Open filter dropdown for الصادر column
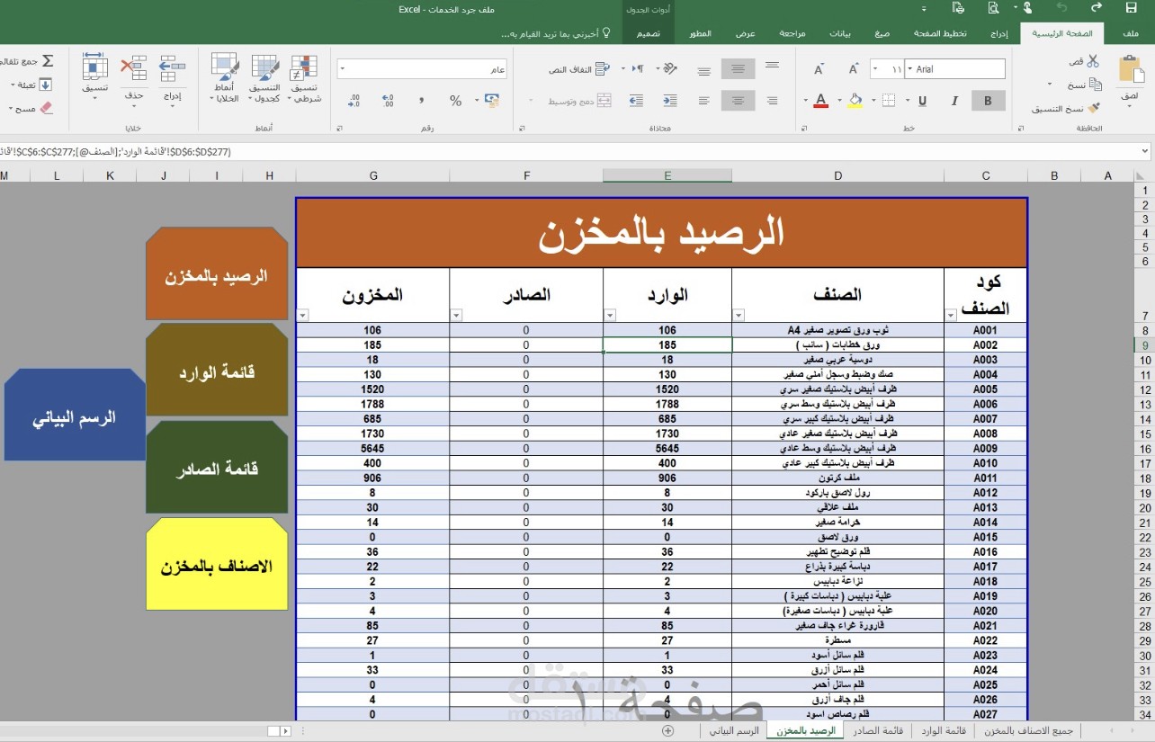 coord(456,315)
